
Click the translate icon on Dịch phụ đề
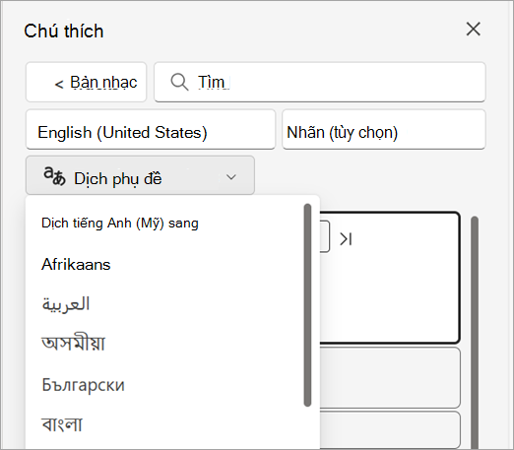(54, 176)
